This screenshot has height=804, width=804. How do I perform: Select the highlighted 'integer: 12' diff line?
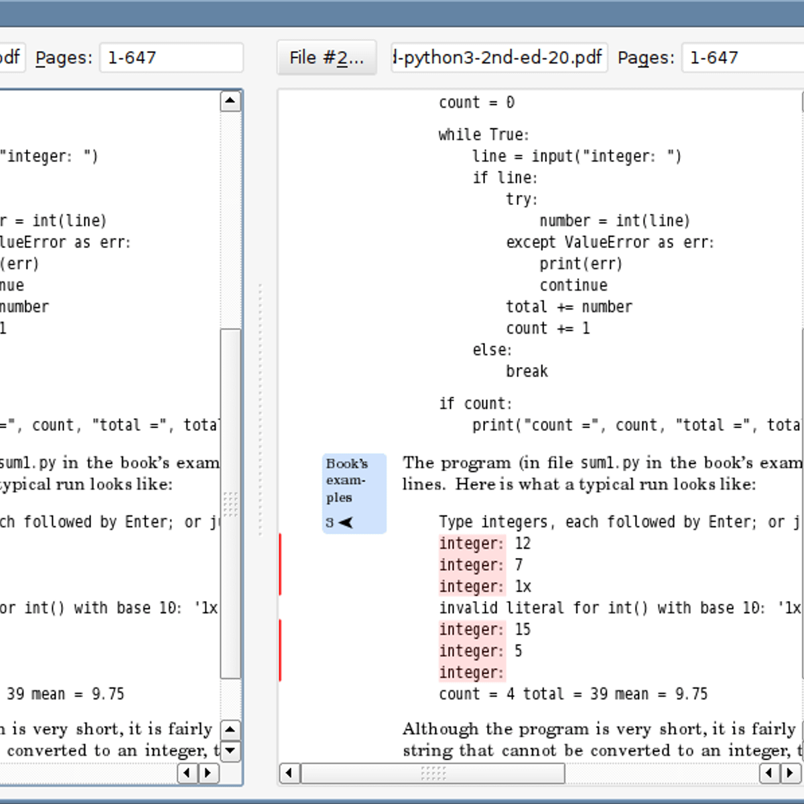click(x=472, y=543)
